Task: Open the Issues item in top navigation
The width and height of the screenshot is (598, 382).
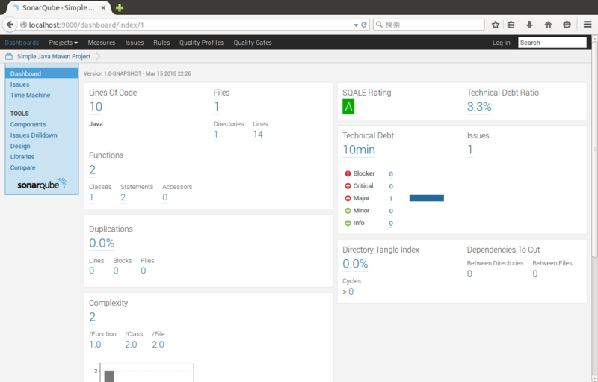Action: tap(135, 43)
